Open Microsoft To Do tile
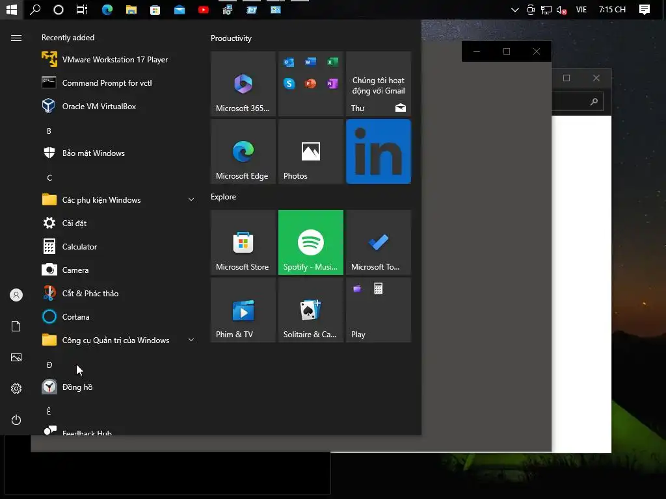Screen dimensions: 666x499 [379, 242]
